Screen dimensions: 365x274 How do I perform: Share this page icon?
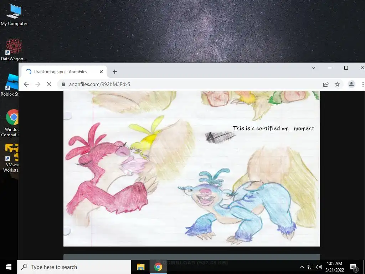(326, 84)
